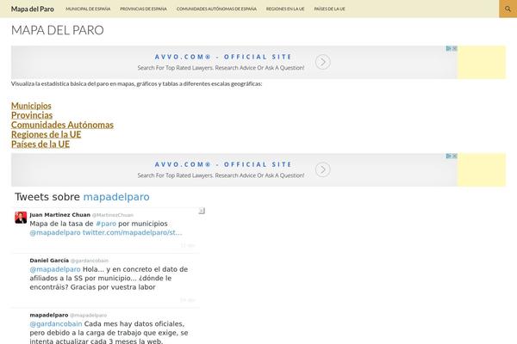Open Daniel García's profile name
Viewport: 517px width, 344px height.
click(49, 261)
